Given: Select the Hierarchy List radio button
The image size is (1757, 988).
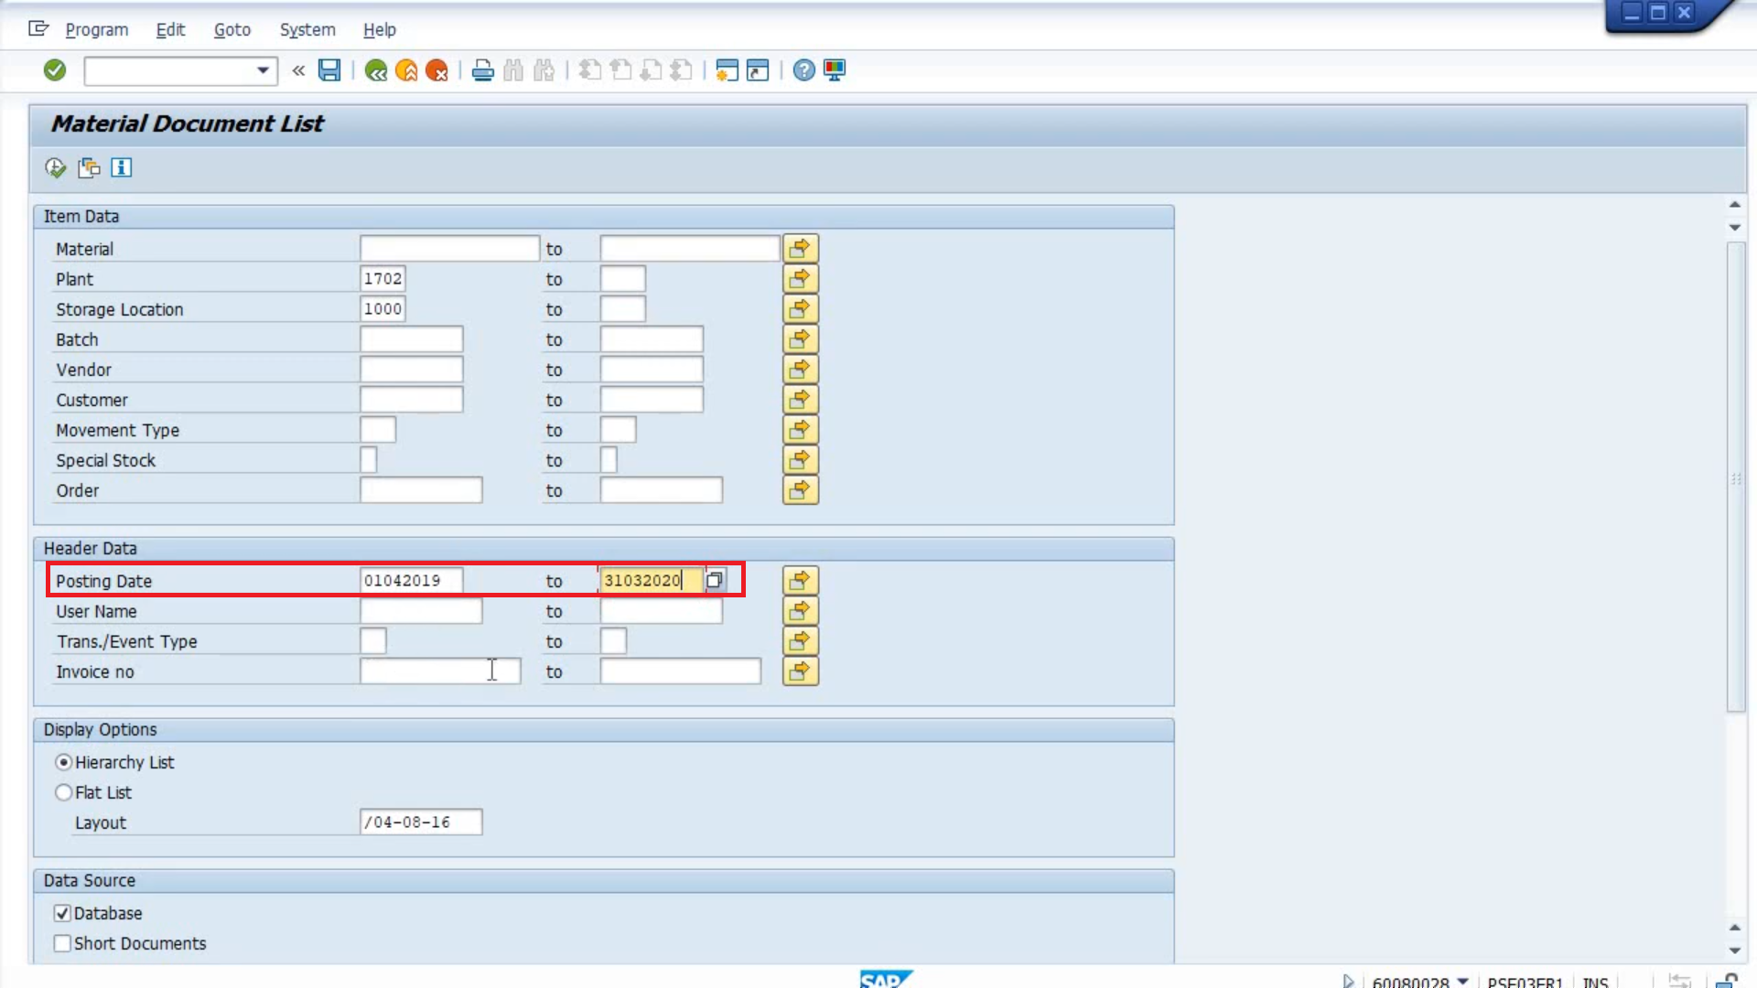Looking at the screenshot, I should 63,761.
